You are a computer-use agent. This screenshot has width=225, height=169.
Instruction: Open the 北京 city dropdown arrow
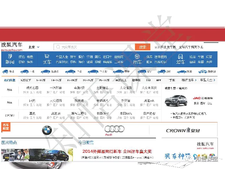click(x=38, y=47)
